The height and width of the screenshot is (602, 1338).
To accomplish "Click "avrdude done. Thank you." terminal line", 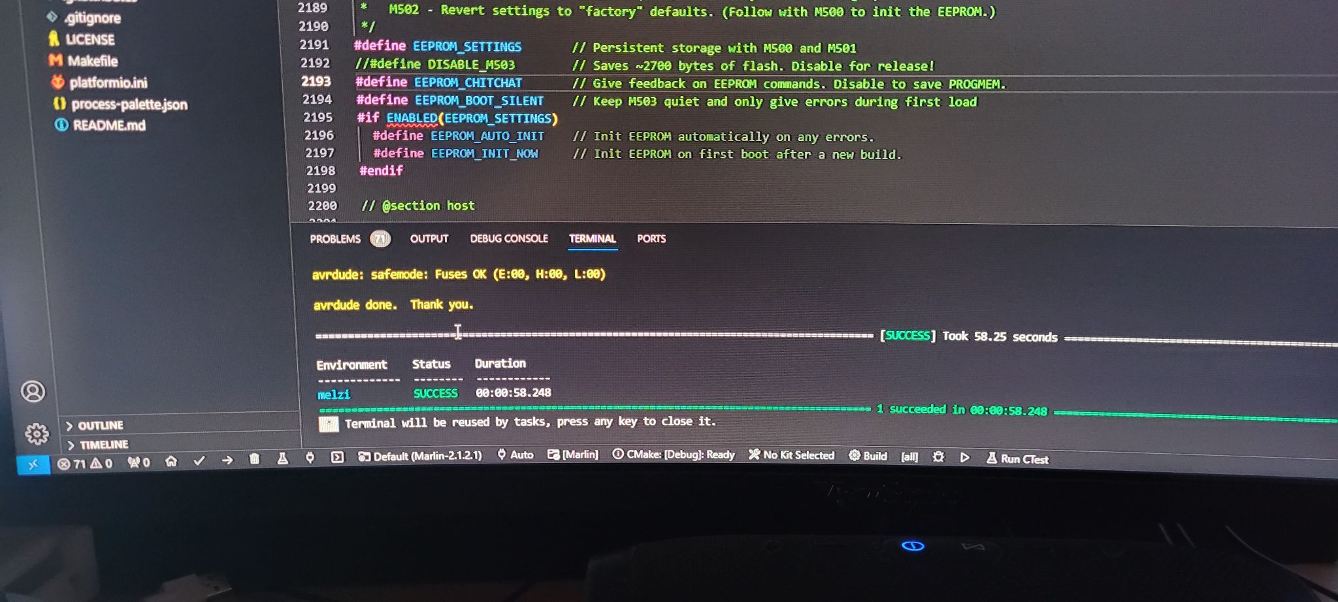I will [393, 305].
